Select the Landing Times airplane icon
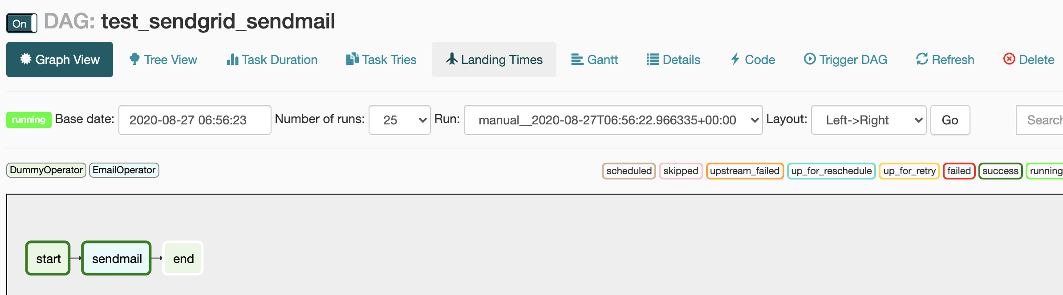The image size is (1063, 295). (x=451, y=59)
